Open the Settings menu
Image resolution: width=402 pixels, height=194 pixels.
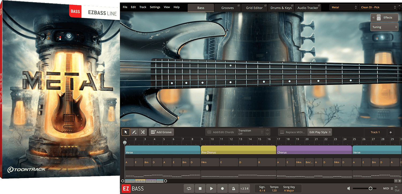(x=155, y=7)
